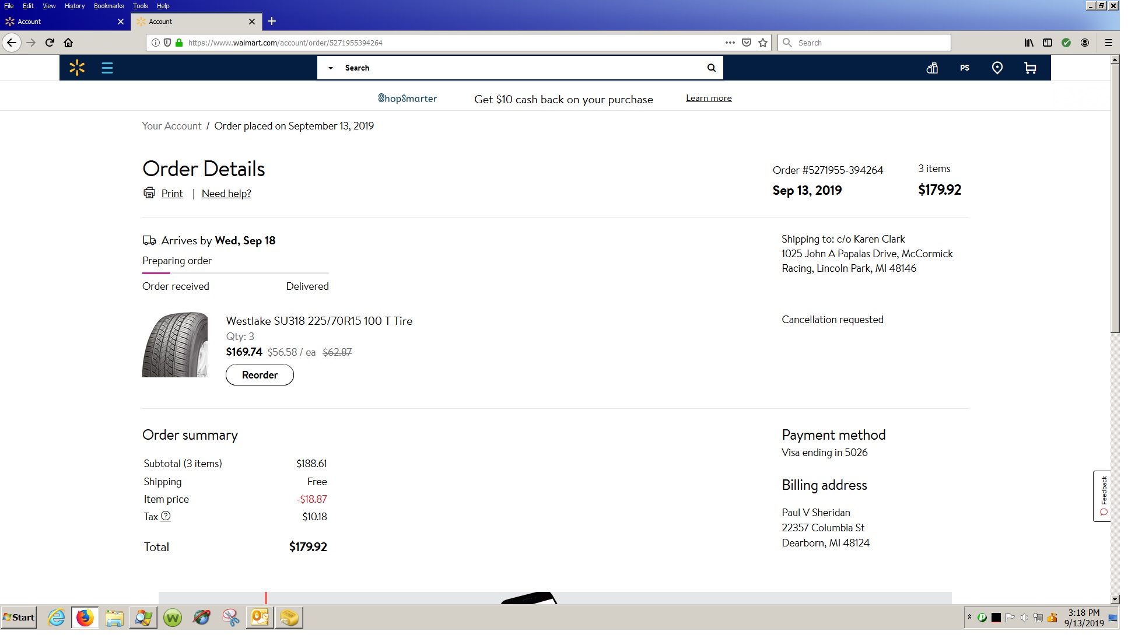Open the Help menu
The width and height of the screenshot is (1128, 638).
163,6
